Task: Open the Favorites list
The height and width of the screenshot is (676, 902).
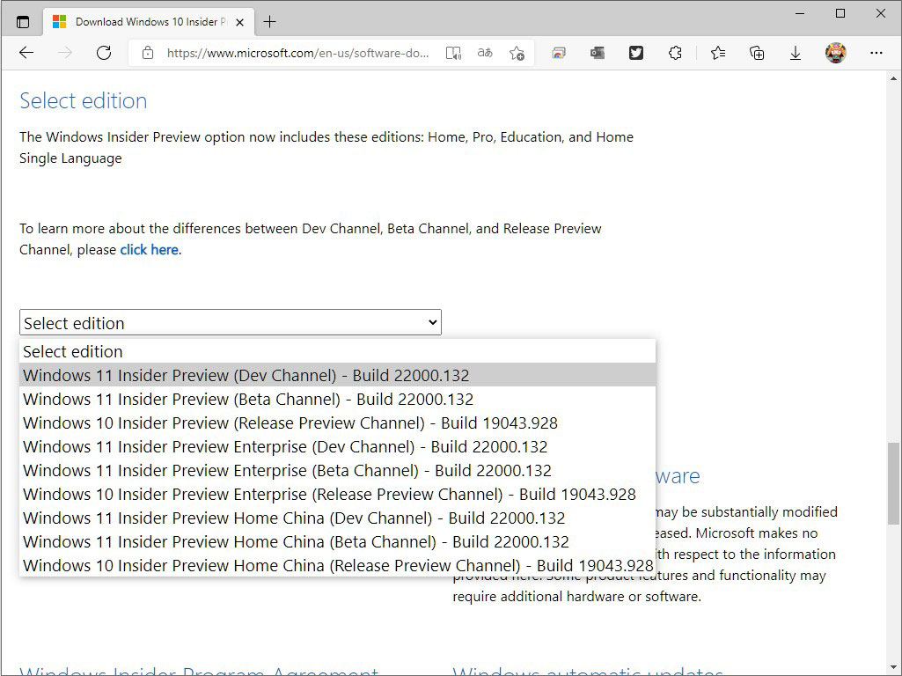Action: [x=718, y=53]
